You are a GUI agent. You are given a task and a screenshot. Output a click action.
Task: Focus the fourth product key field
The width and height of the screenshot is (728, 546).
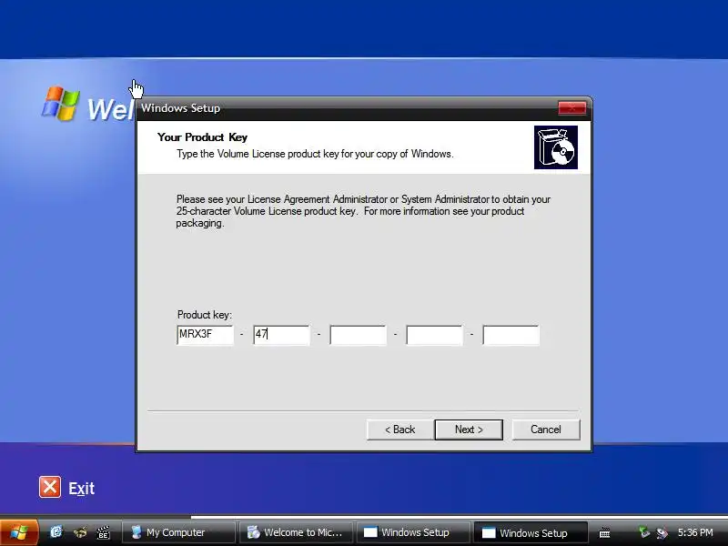point(435,335)
